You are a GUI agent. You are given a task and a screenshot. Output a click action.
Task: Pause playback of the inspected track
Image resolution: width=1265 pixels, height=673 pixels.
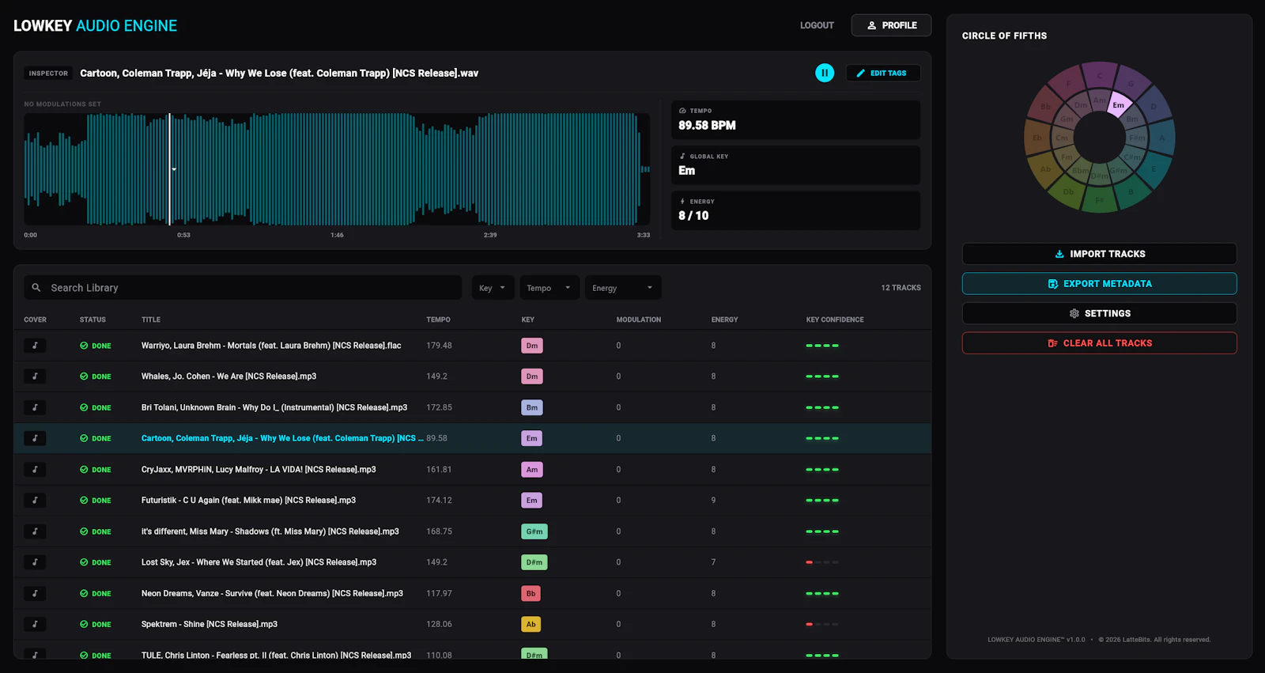(825, 73)
